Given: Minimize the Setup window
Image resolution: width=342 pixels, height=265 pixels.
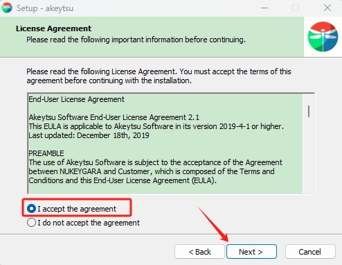Looking at the screenshot, I should point(264,8).
